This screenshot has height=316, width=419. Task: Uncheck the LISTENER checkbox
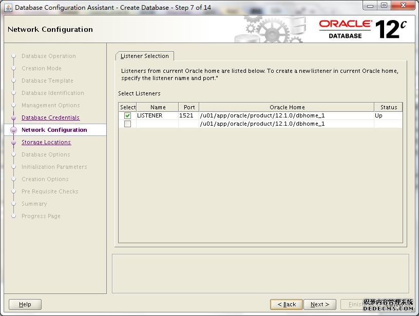[x=127, y=116]
